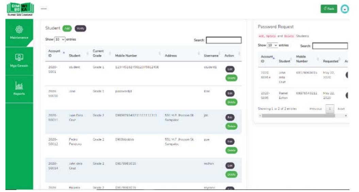Delete the Juan Dela Cruz row
Viewport: 359px width, 192px height.
coord(231,126)
